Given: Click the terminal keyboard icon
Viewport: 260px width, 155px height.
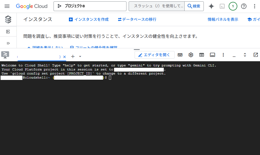Looking at the screenshot, I should click(x=180, y=55).
